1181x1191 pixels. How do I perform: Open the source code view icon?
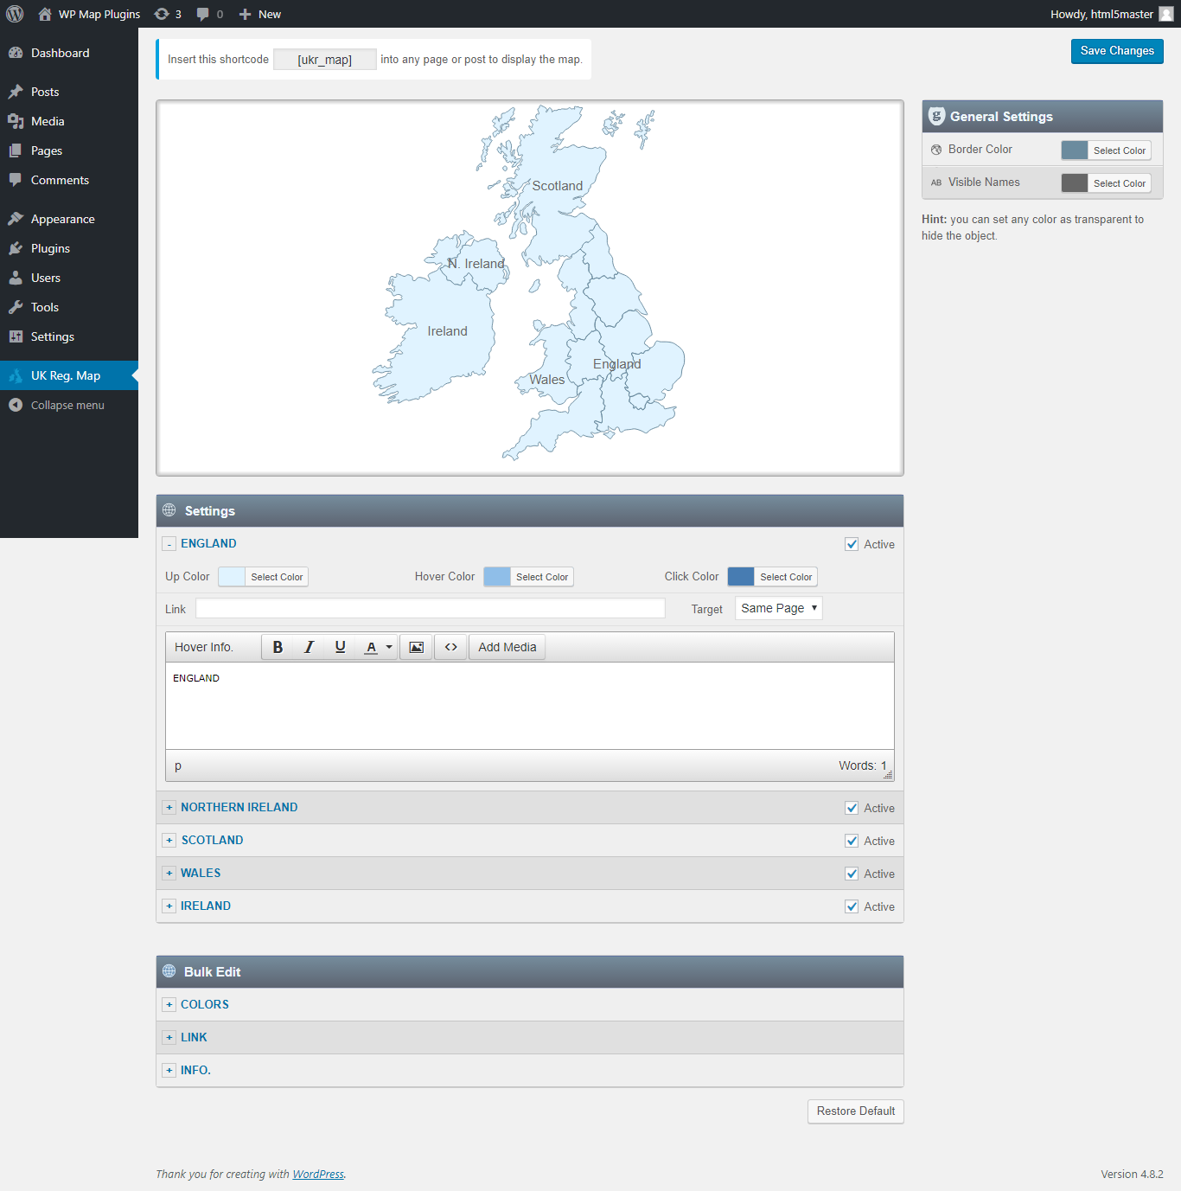[450, 647]
